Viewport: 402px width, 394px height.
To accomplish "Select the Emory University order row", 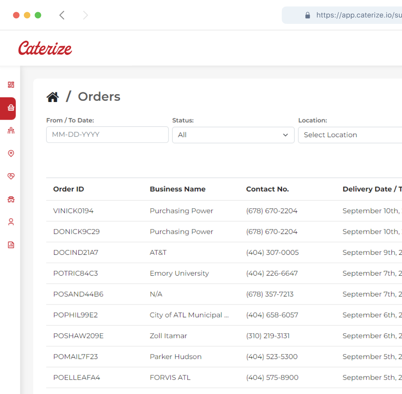I will point(179,274).
